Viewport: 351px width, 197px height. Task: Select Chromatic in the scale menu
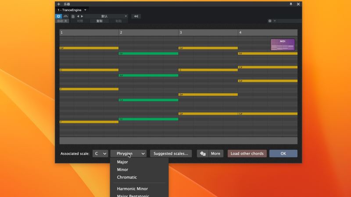pyautogui.click(x=127, y=177)
